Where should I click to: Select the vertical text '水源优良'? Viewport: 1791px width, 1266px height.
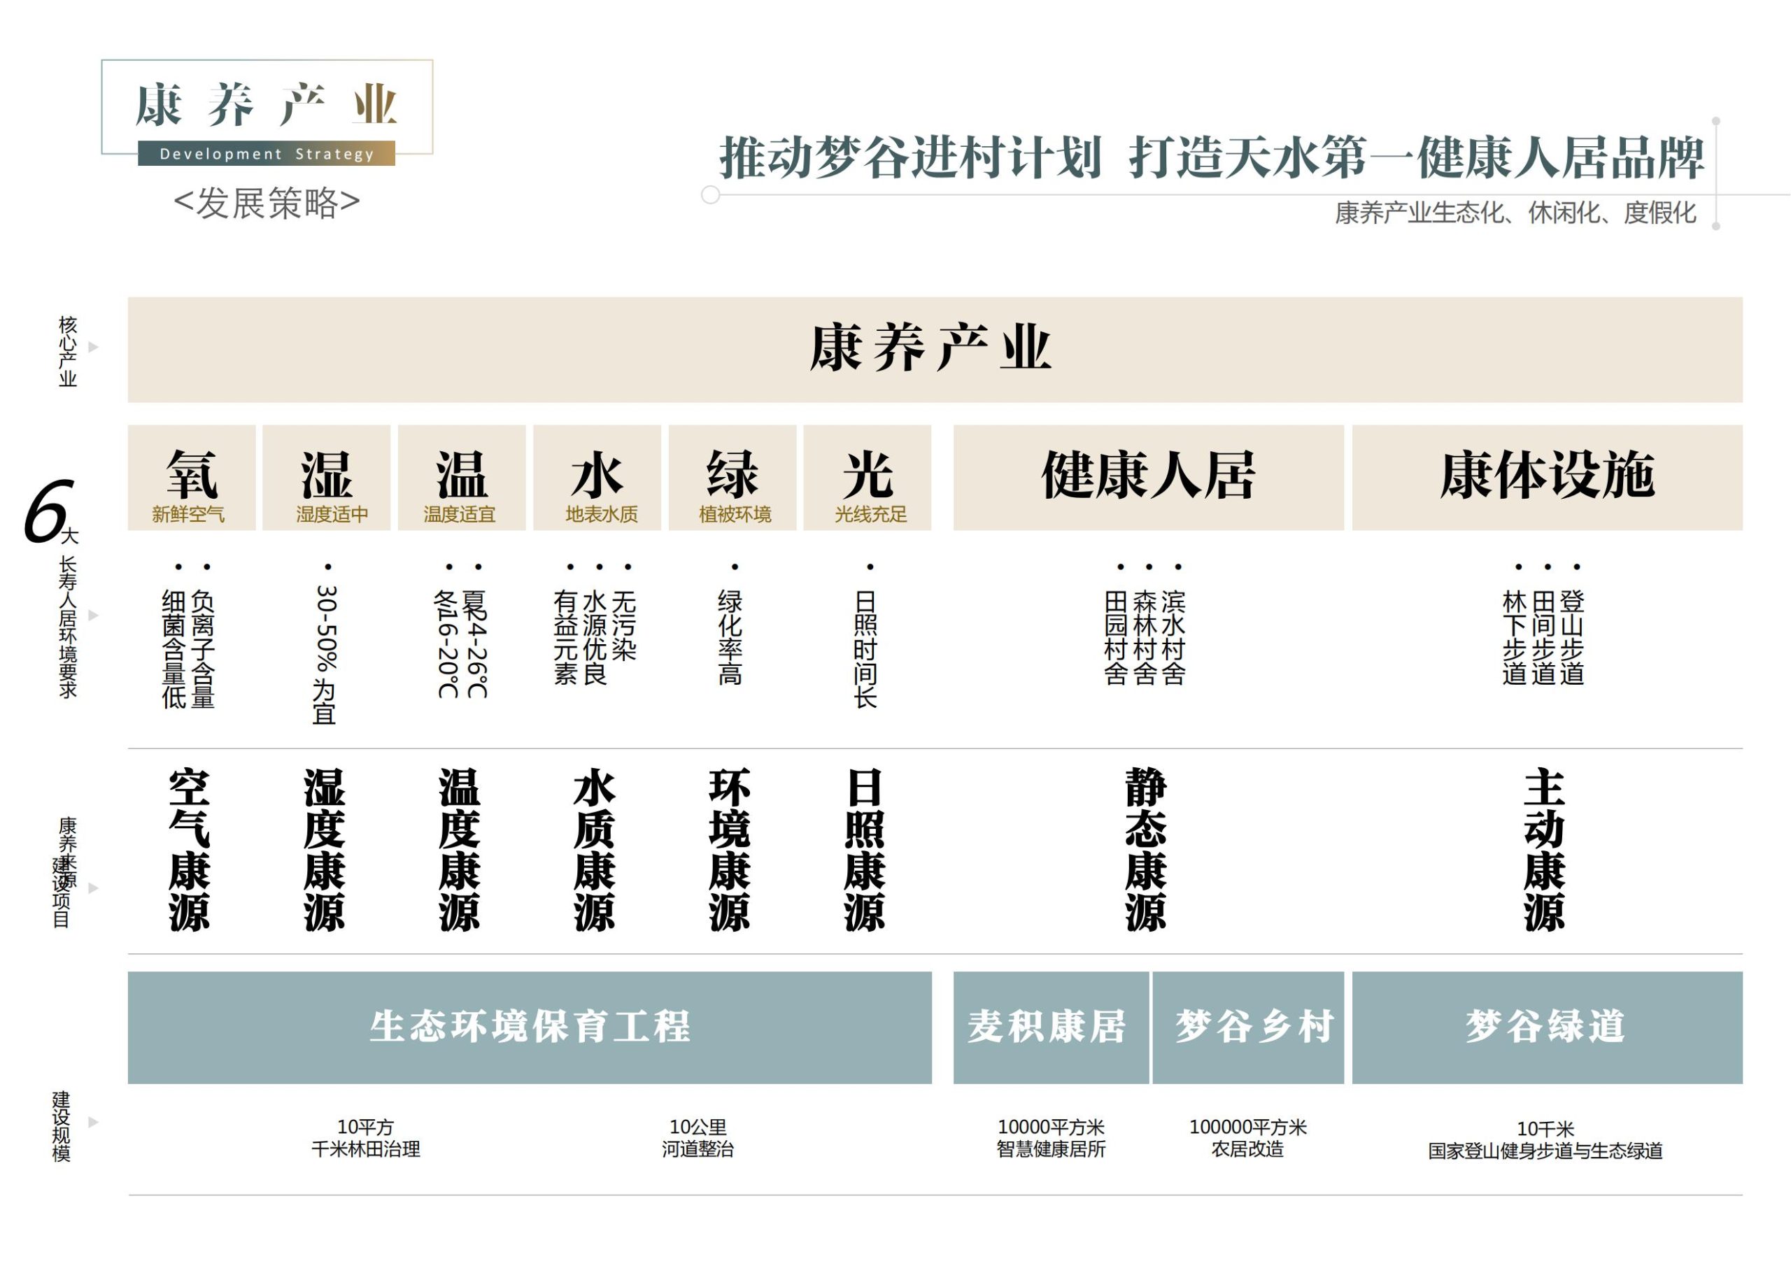[595, 637]
